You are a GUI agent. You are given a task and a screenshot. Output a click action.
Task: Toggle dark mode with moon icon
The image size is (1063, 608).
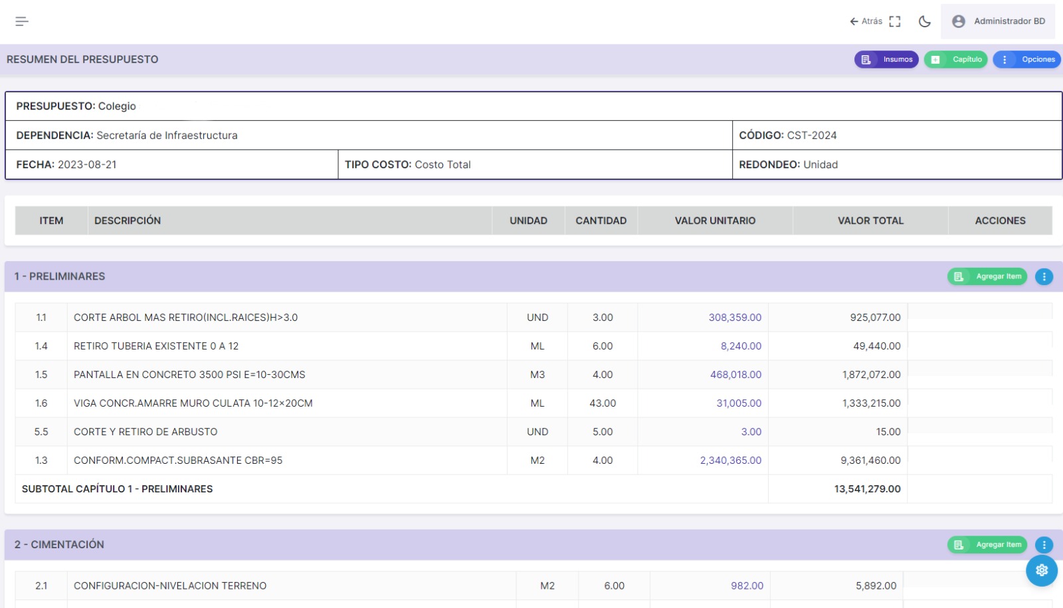[x=924, y=21]
